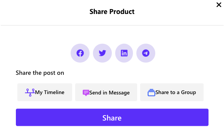Screen dimensions: 224x136
Task: Send the product through Telegram
Action: [x=146, y=53]
